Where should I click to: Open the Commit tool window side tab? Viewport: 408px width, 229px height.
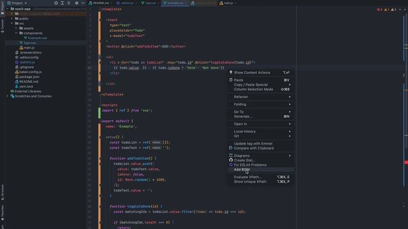coord(3,26)
